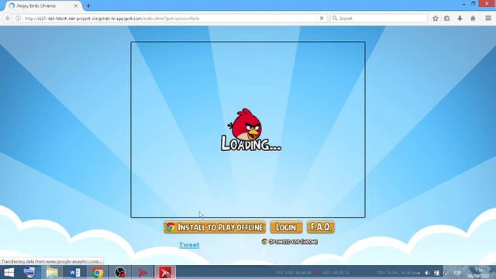Screen dimensions: 496x279
Task: Go to the browser home page
Action: coord(473,19)
